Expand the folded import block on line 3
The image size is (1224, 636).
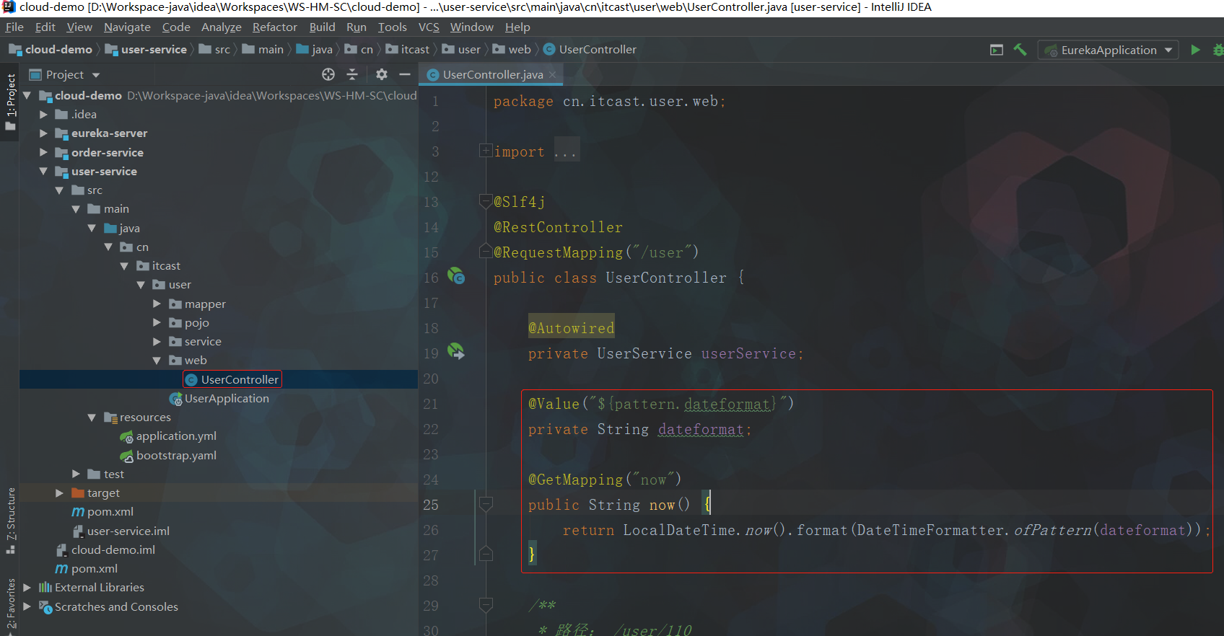pyautogui.click(x=486, y=151)
